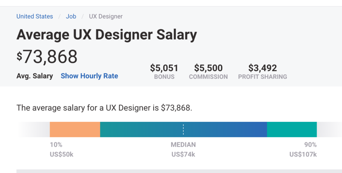This screenshot has width=342, height=173.
Task: Click the PROFIT SHARING label
Action: click(263, 77)
